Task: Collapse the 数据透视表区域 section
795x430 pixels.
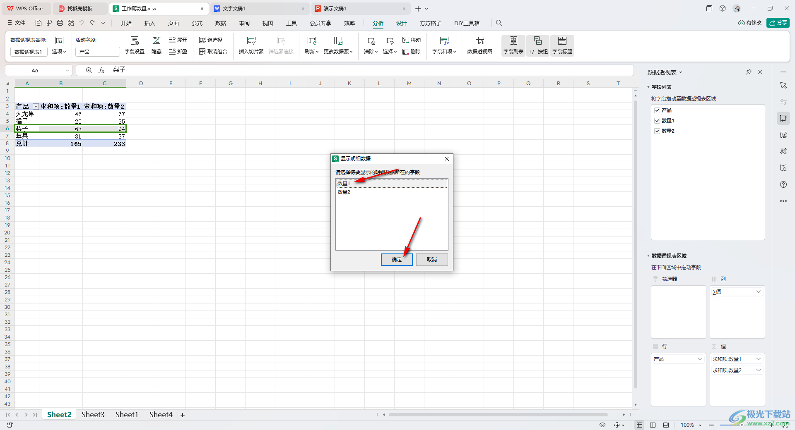Action: pos(648,256)
